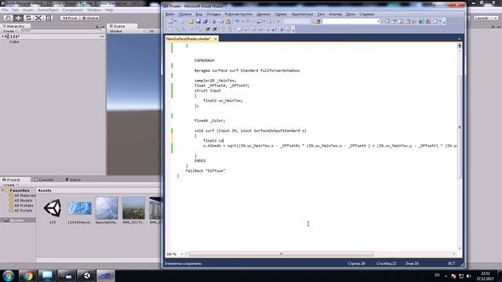
Task: Switch to the Hierarchy tab
Action: point(16,26)
